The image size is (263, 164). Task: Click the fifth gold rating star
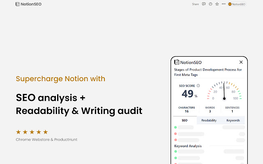[46, 132]
